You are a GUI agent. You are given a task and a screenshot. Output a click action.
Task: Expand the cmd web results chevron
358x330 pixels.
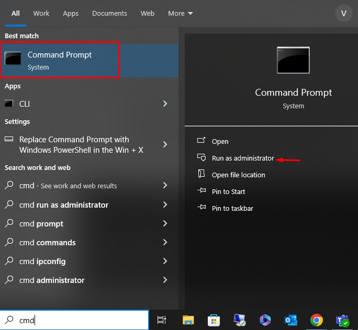click(x=165, y=185)
